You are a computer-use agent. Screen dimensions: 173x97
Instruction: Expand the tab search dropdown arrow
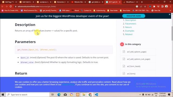pyautogui.click(x=153, y=2)
